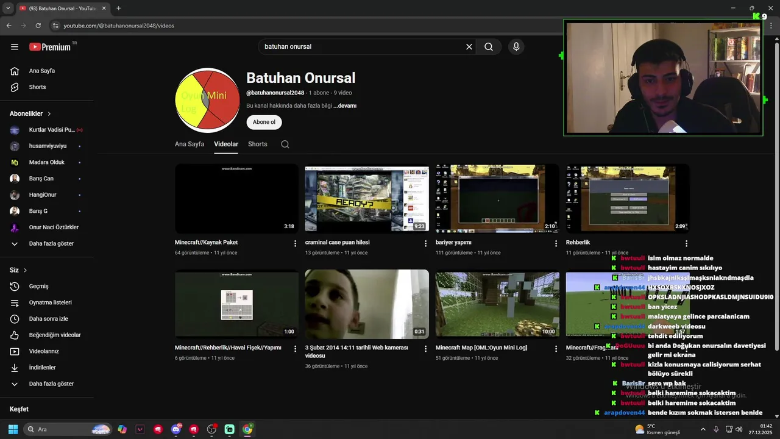Open options menu for Rehberlik video
The width and height of the screenshot is (780, 439).
coord(686,243)
